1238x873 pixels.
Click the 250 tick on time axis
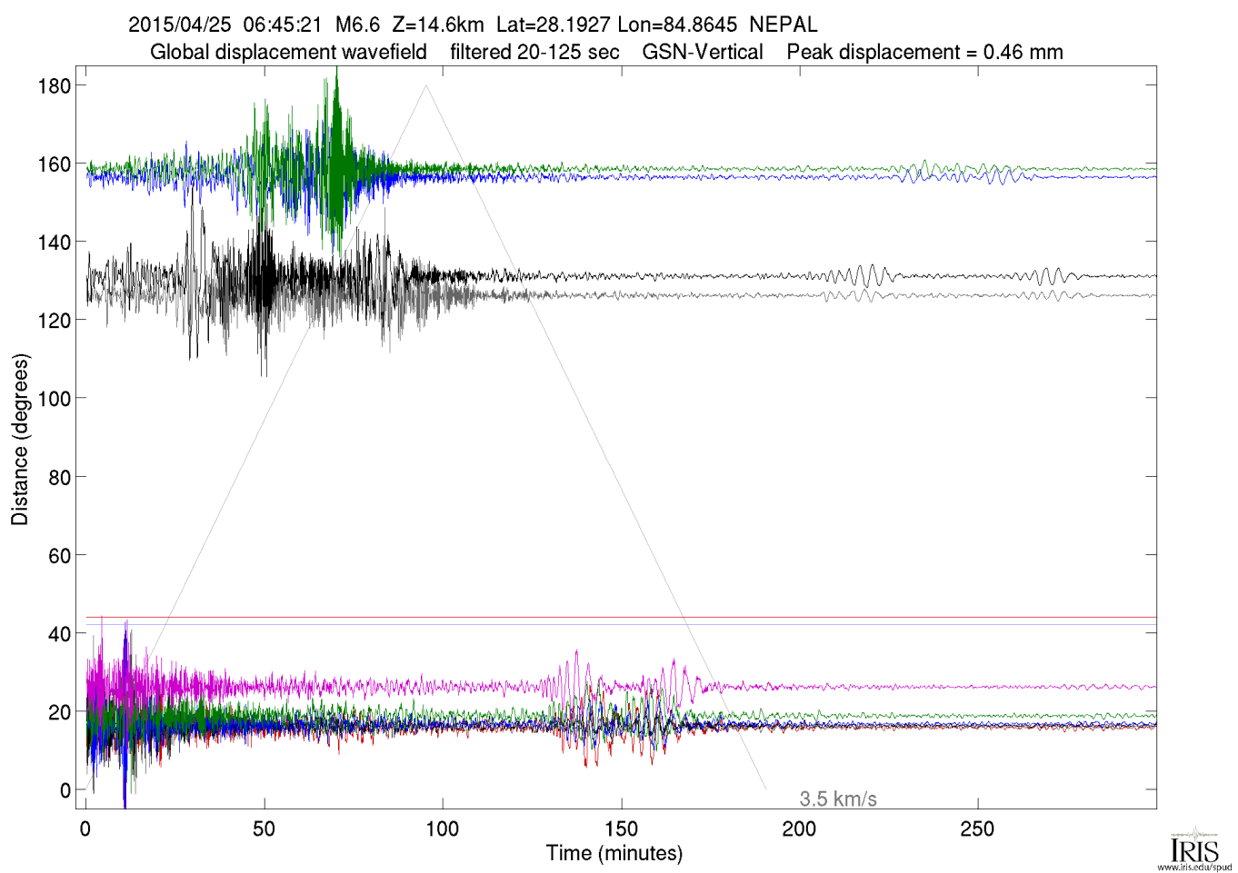[x=977, y=828]
